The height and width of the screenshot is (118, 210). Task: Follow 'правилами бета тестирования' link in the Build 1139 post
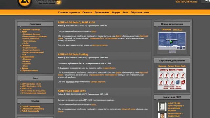coord(104,38)
